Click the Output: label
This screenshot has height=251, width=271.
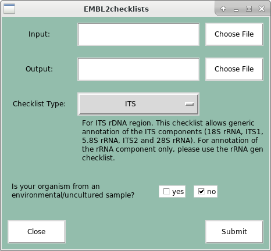[39, 69]
